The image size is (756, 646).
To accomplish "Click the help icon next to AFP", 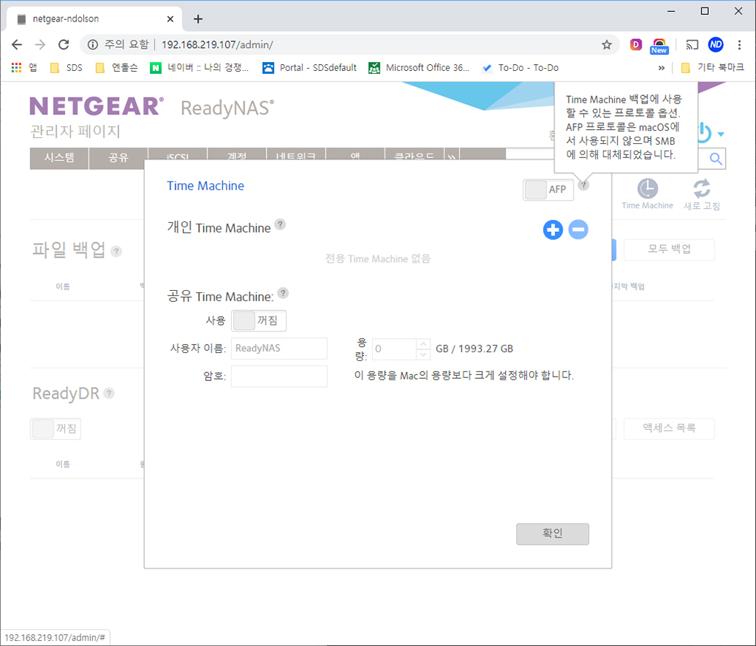I will tap(583, 185).
